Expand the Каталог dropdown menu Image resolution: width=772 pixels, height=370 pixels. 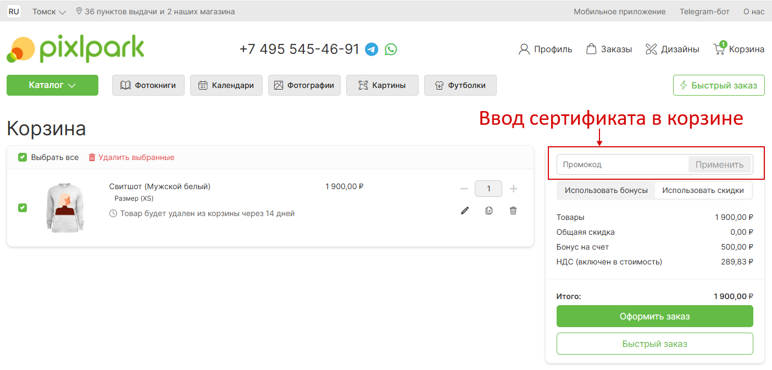tap(52, 85)
